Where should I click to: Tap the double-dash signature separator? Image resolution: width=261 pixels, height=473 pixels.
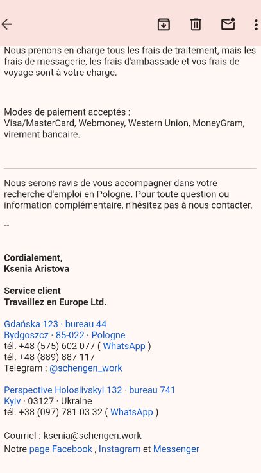[6, 225]
